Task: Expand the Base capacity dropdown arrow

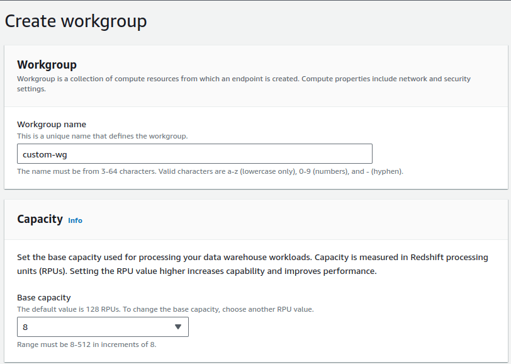Action: [x=177, y=327]
